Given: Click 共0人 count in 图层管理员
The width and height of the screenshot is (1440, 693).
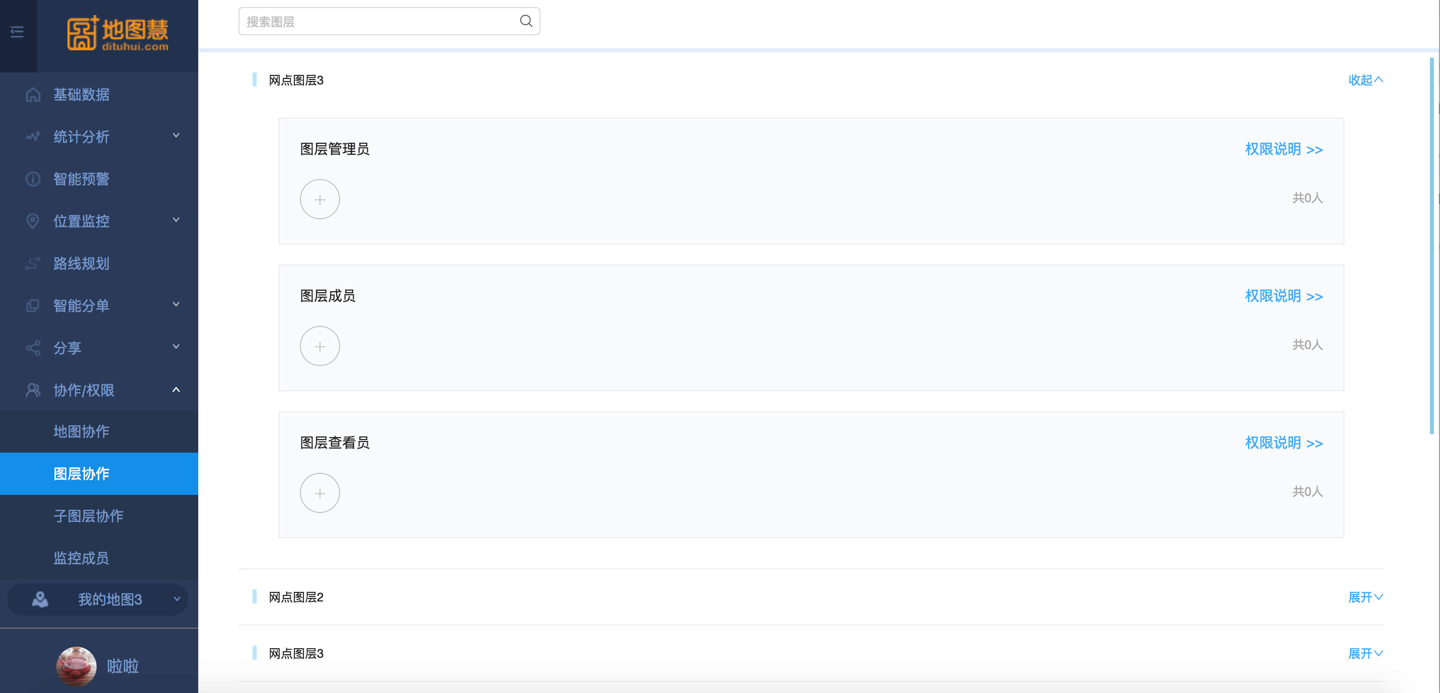Looking at the screenshot, I should pos(1308,198).
